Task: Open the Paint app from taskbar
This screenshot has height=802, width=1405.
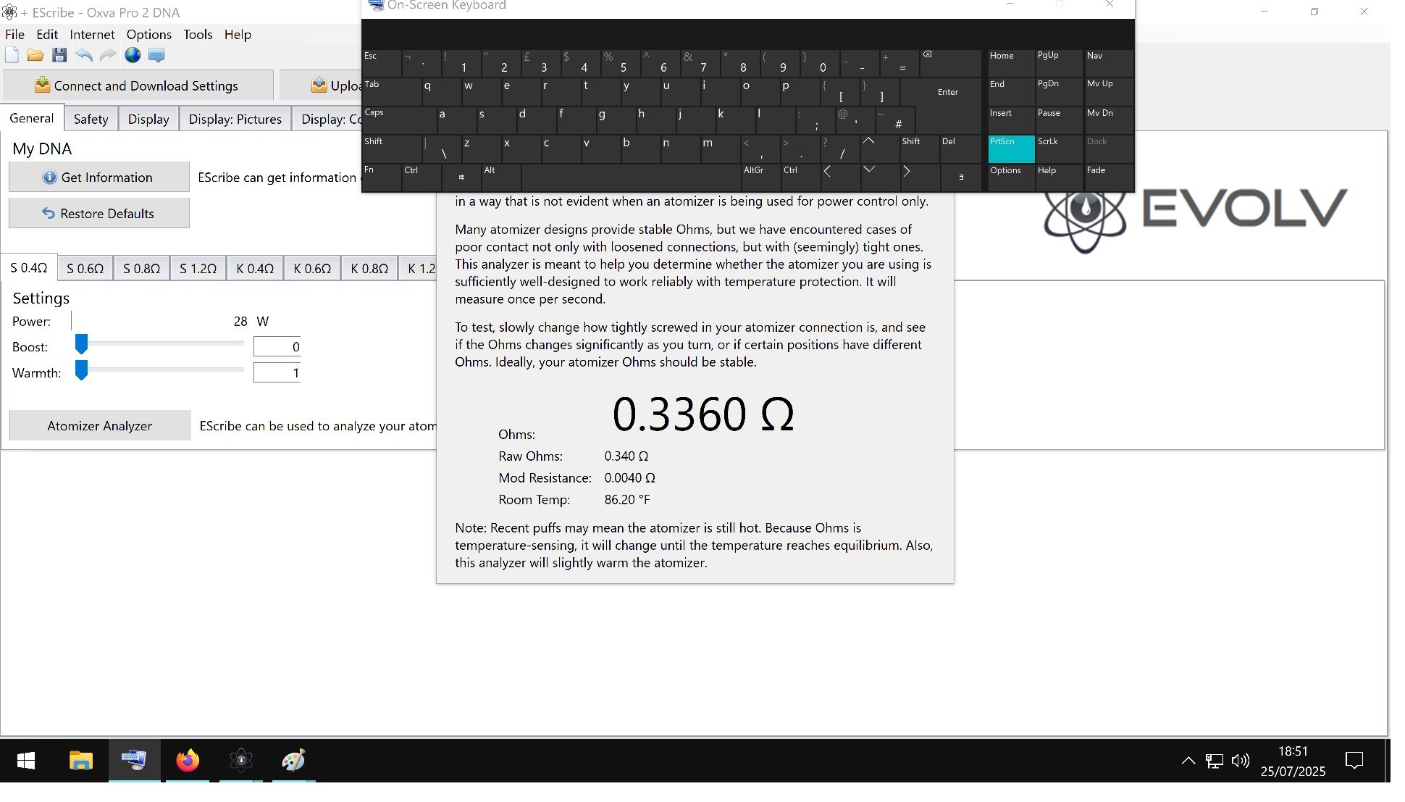Action: [x=293, y=760]
